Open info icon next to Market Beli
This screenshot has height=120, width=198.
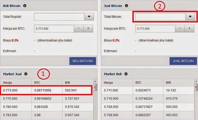coord(126,74)
